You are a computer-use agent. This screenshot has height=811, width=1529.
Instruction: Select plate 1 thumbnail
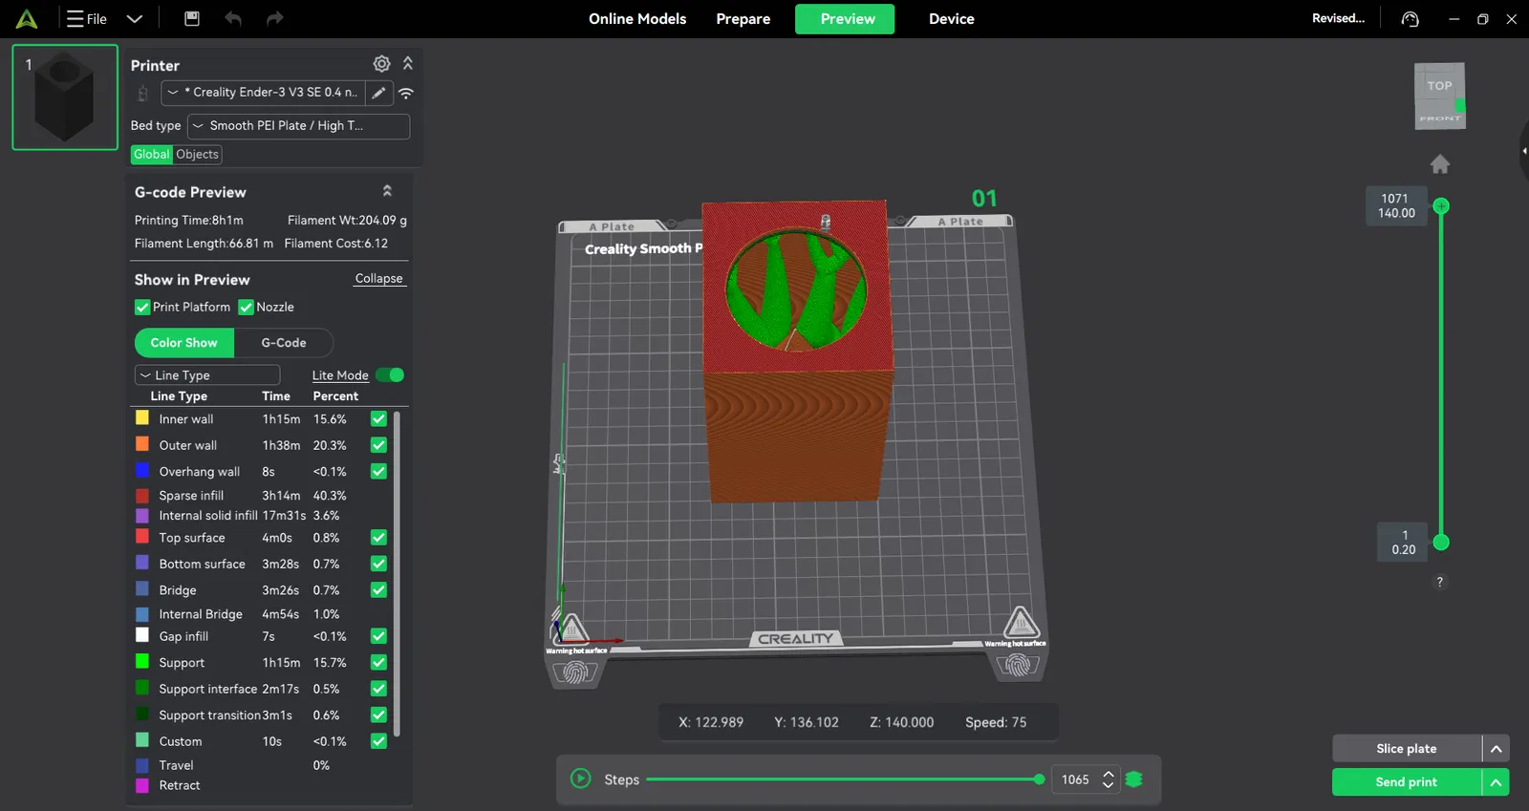(65, 97)
